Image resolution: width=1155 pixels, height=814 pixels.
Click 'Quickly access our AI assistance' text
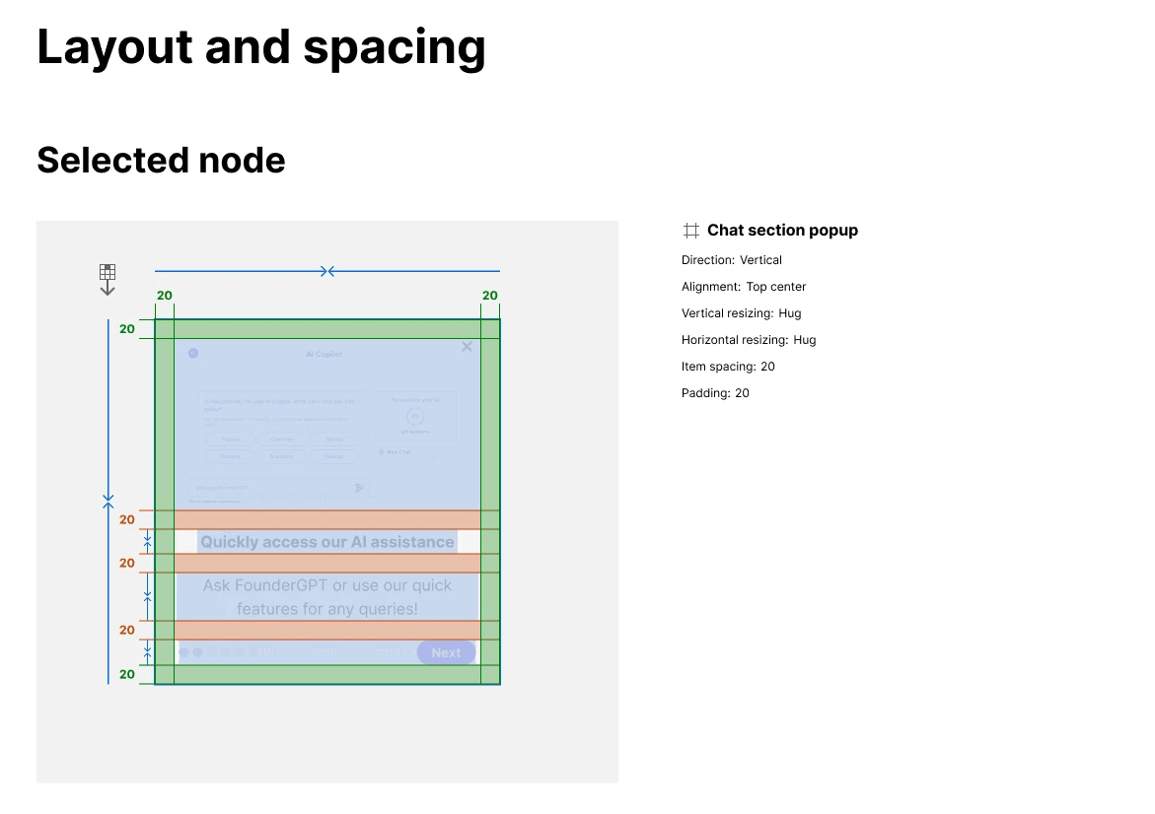click(327, 542)
